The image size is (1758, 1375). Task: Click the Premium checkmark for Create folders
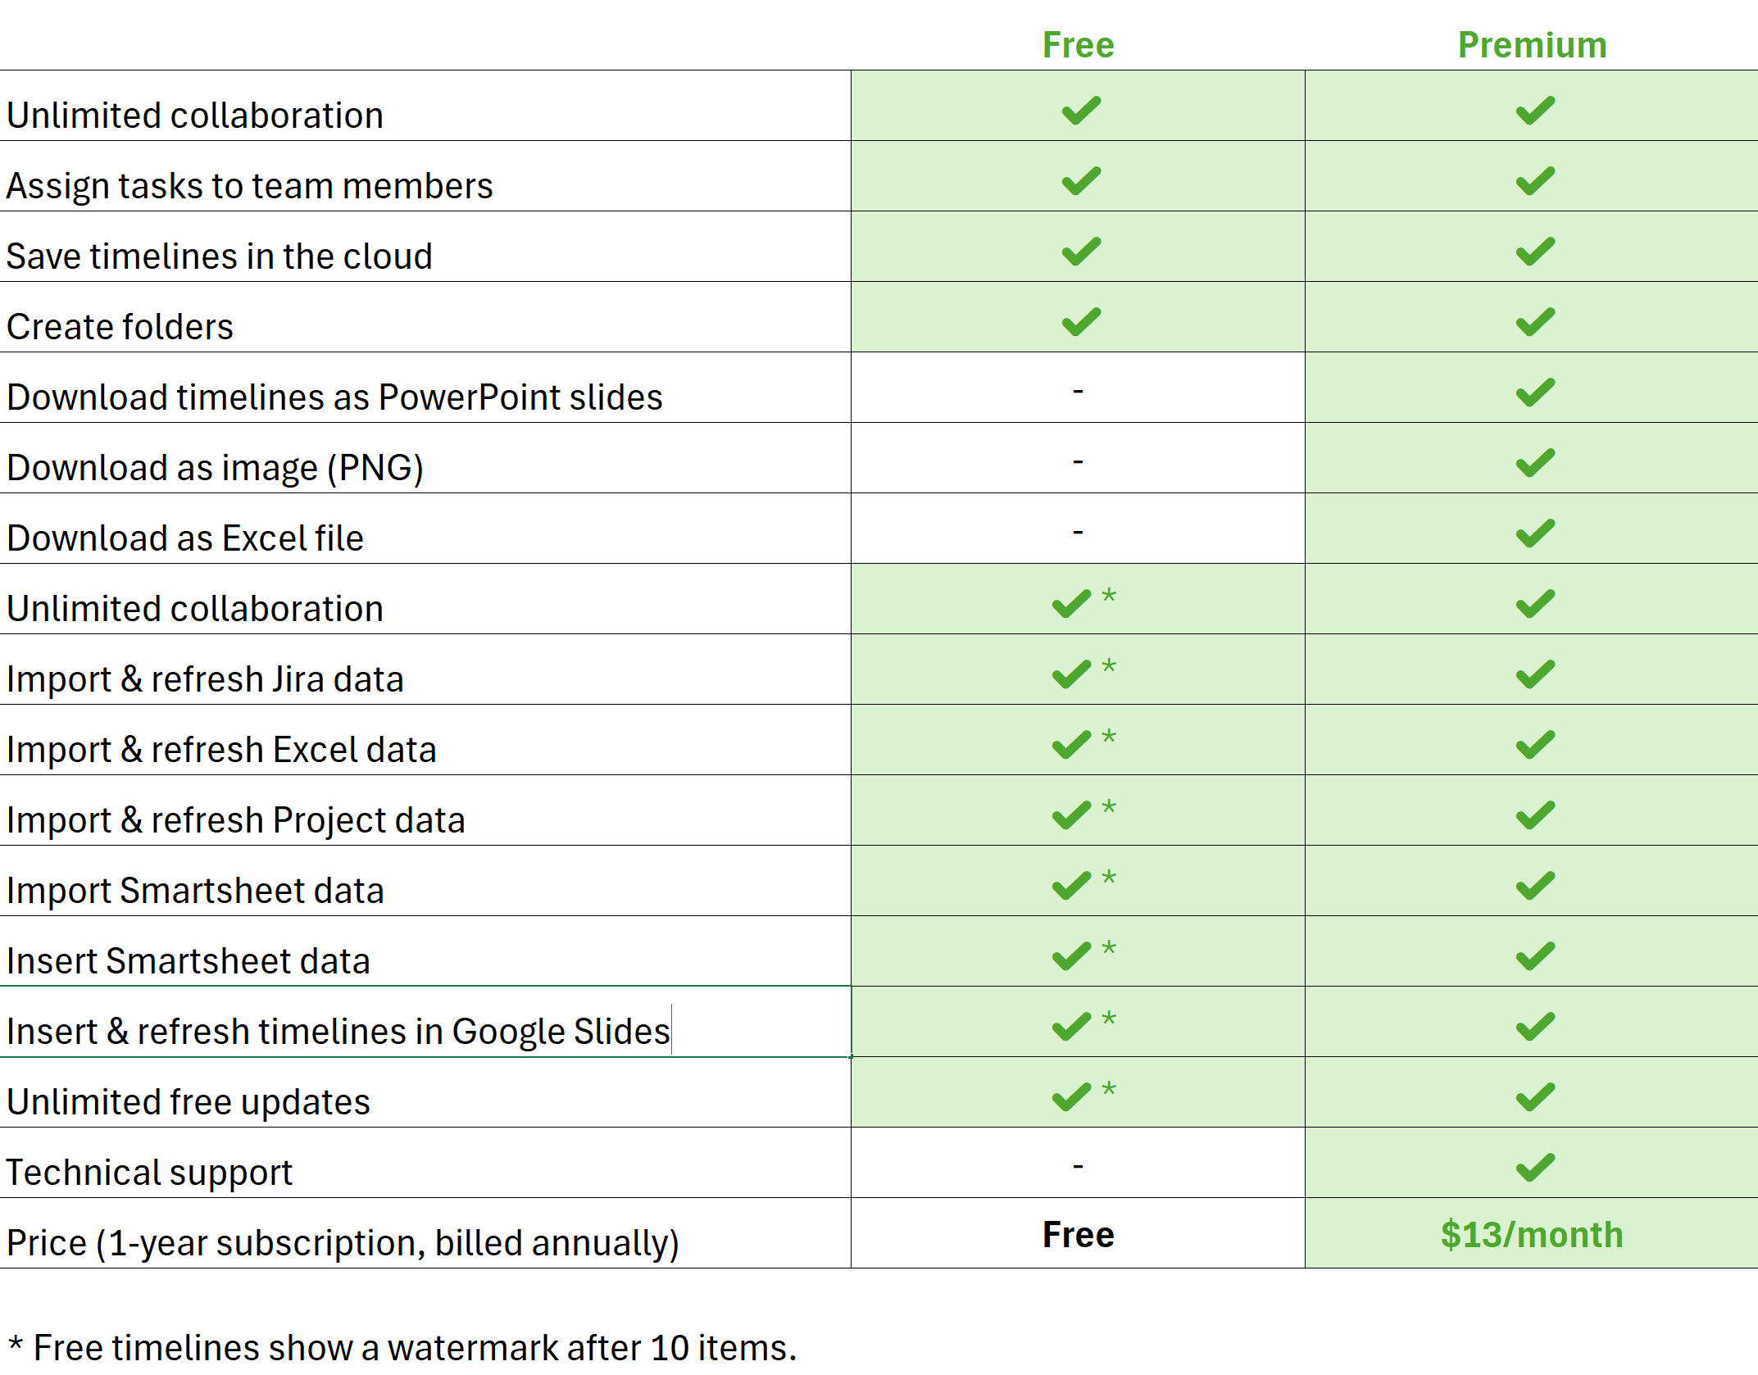1535,322
